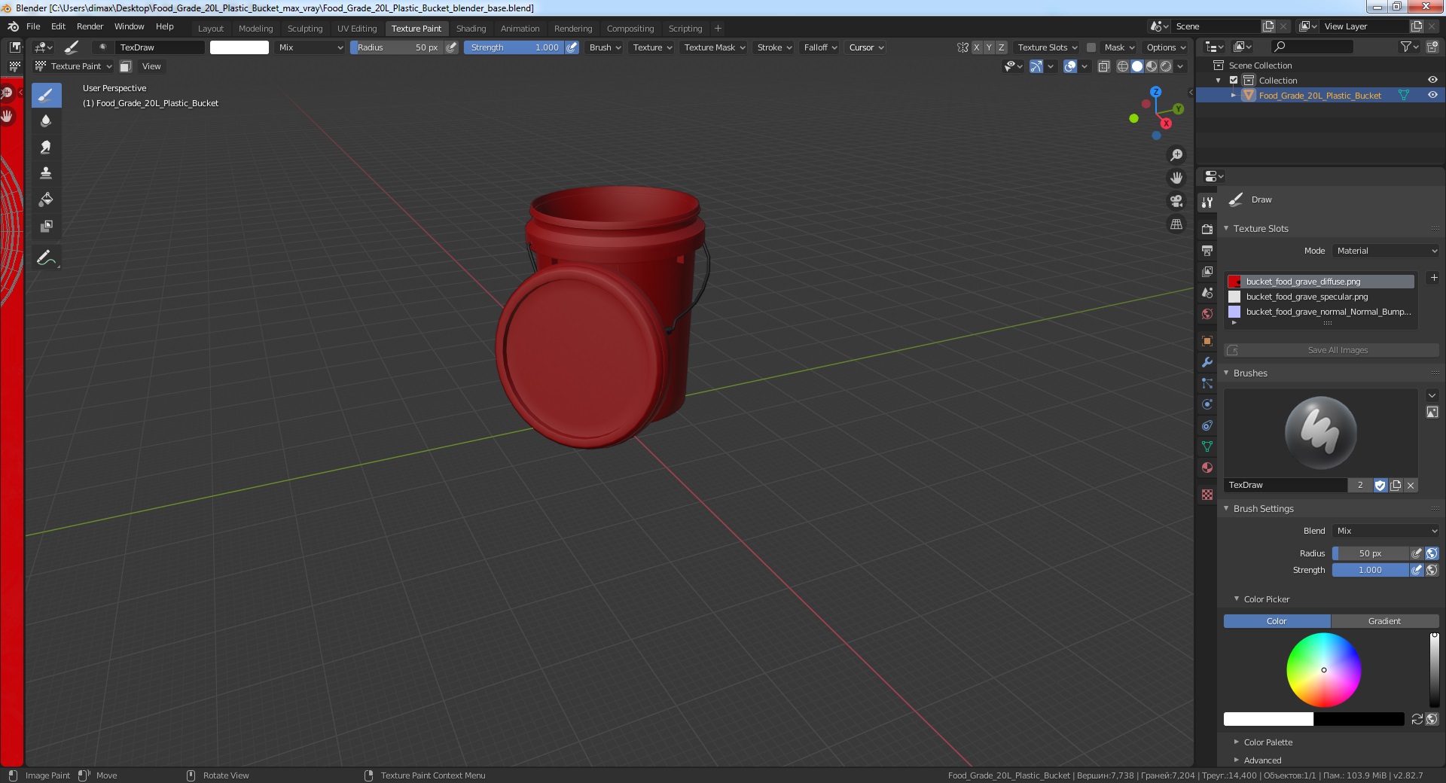Expand the Advanced panel
The width and height of the screenshot is (1446, 783).
point(1262,760)
